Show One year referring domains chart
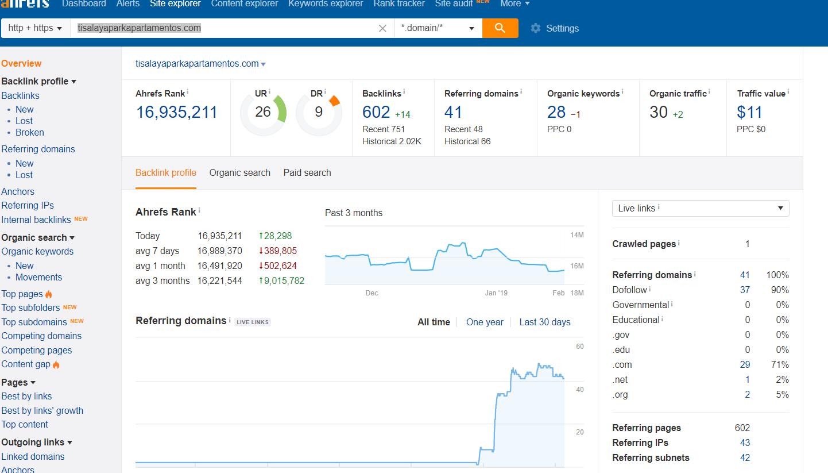The image size is (828, 473). [x=485, y=322]
